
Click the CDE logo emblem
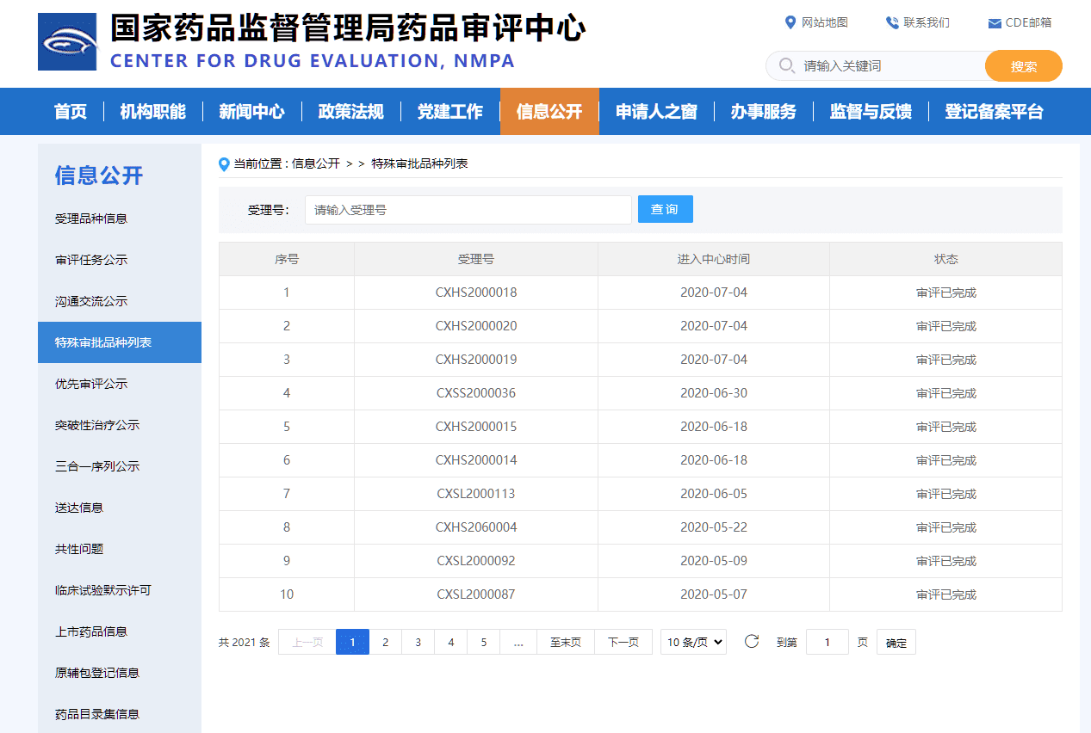click(x=67, y=42)
